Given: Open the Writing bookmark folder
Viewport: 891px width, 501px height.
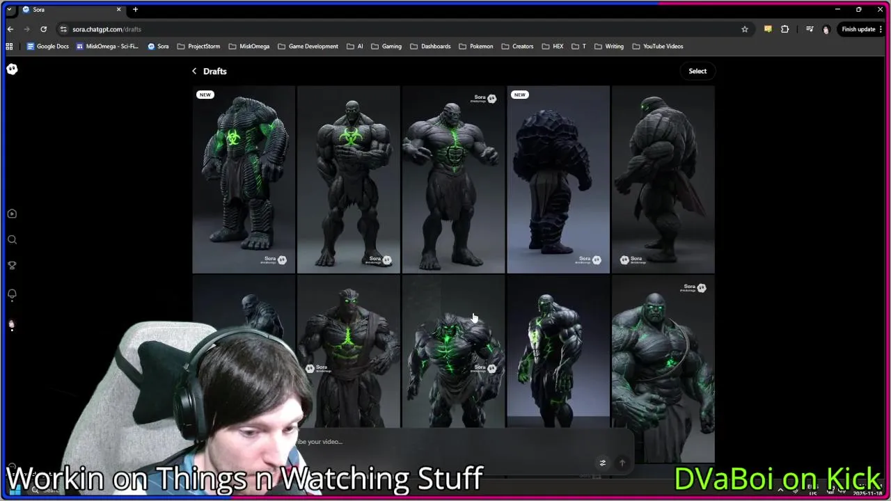Looking at the screenshot, I should [x=608, y=47].
